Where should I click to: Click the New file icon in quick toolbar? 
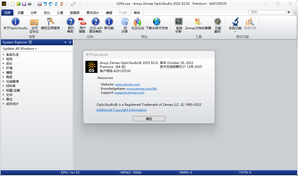pyautogui.click(x=13, y=4)
